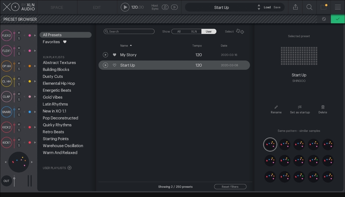Click the magnifier search icon in the top bar
The height and width of the screenshot is (197, 345).
pyautogui.click(x=309, y=7)
